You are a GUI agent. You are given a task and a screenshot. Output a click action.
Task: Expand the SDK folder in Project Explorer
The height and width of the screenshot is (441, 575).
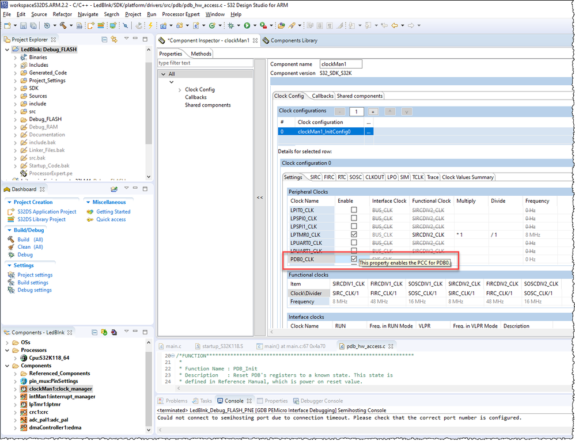pyautogui.click(x=16, y=88)
